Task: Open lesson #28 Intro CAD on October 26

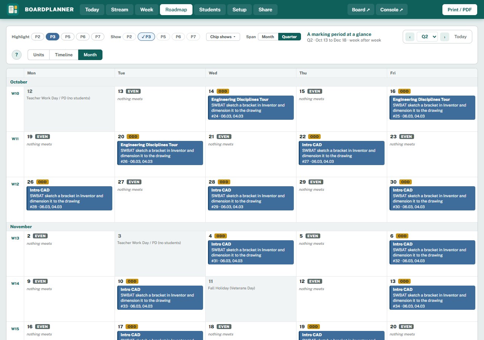Action: coord(69,198)
